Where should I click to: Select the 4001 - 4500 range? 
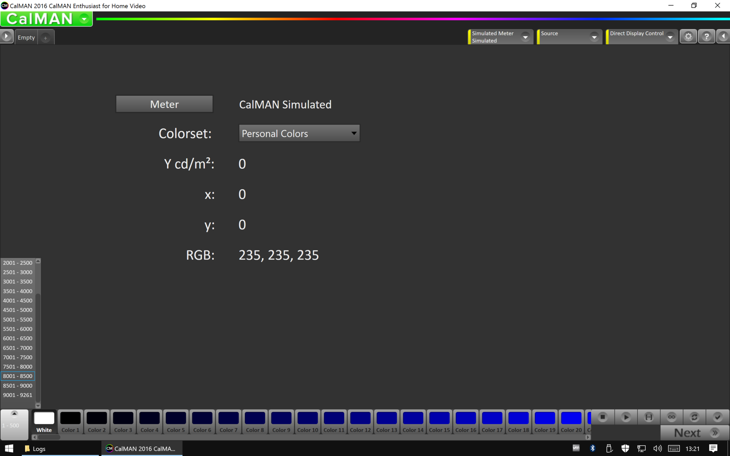click(17, 301)
